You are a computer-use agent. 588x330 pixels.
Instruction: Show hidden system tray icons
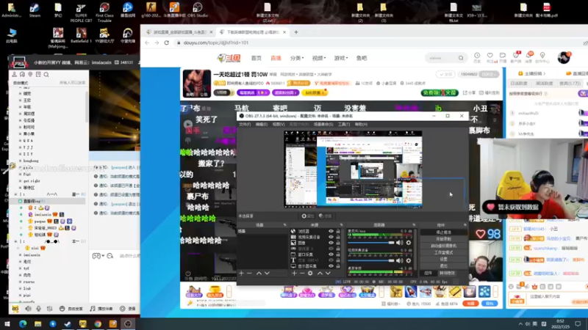tap(520, 324)
